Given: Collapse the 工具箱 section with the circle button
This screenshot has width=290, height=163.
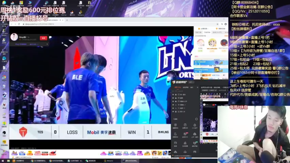Looking at the screenshot, I should pos(196,119).
